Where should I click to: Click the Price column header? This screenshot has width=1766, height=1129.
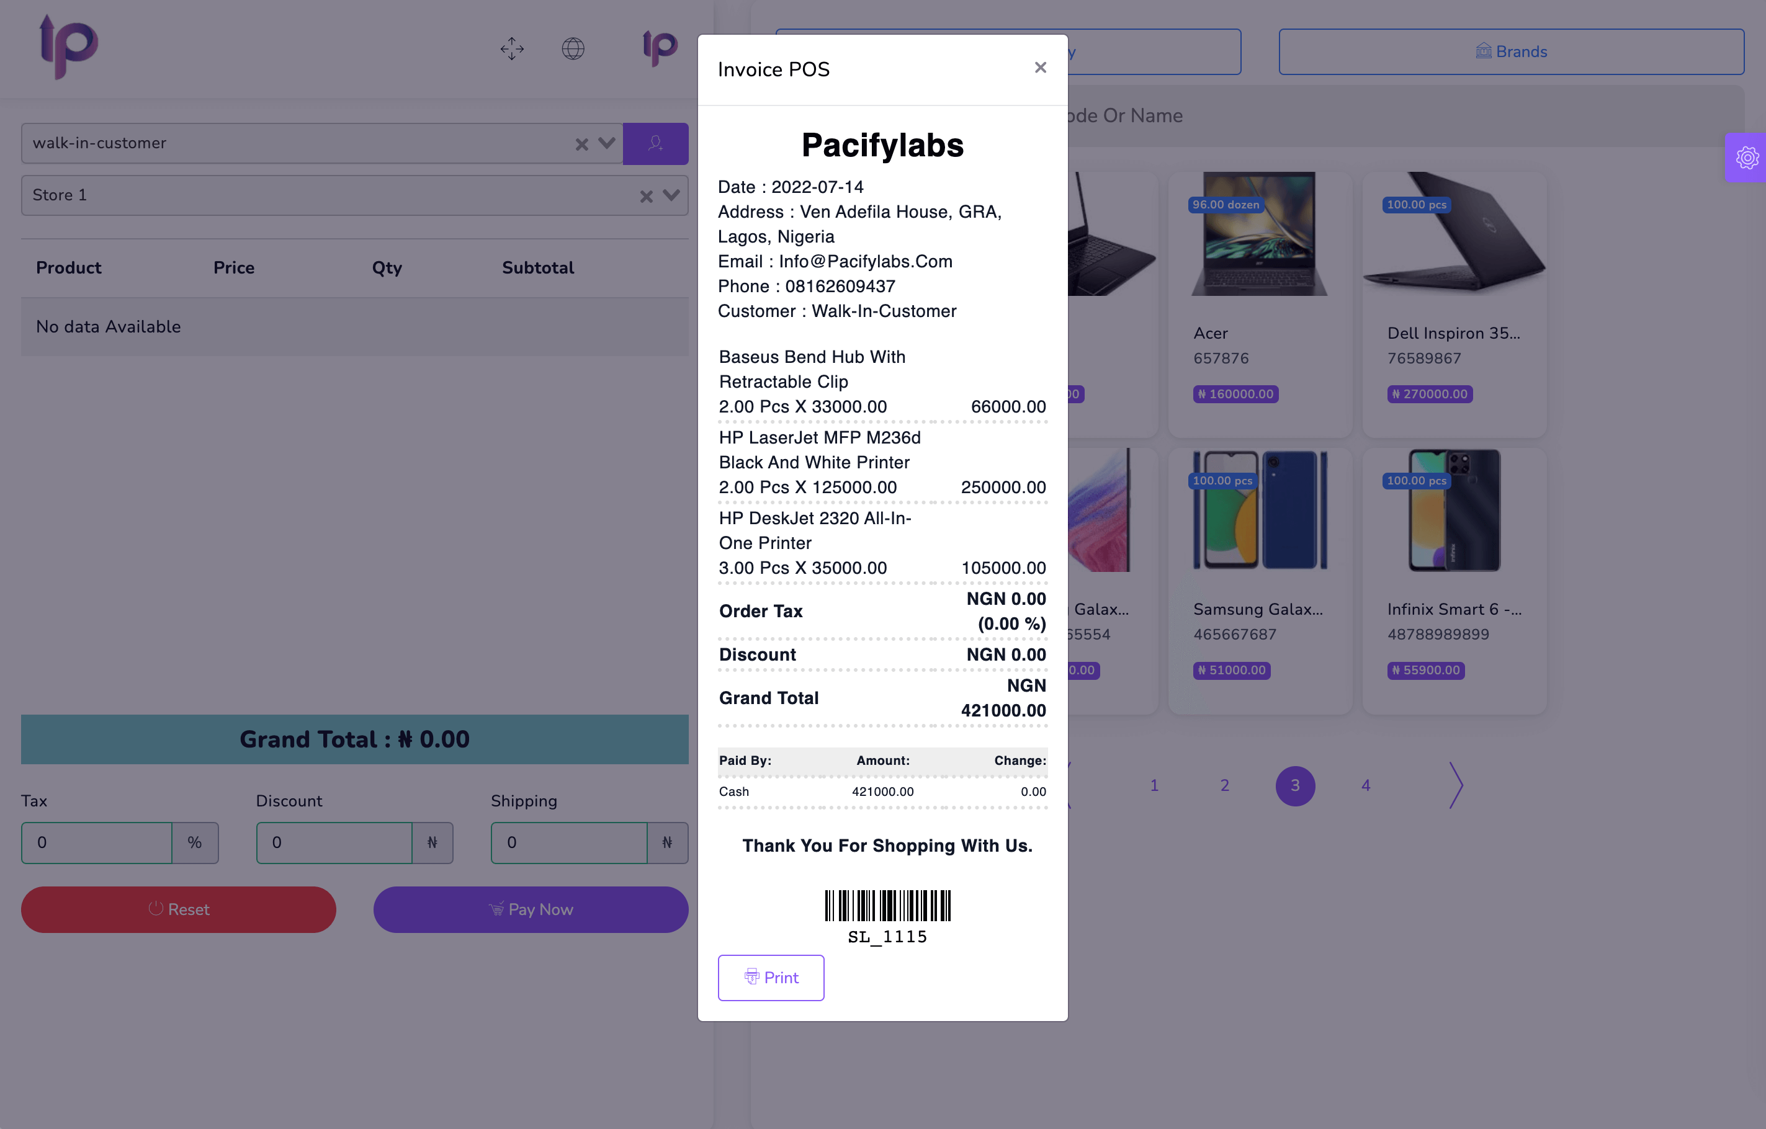(234, 267)
